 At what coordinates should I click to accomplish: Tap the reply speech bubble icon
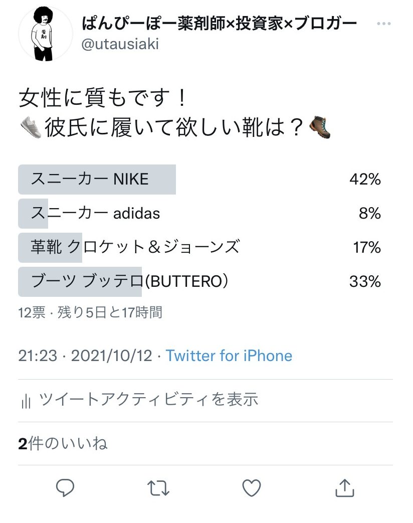(x=65, y=487)
